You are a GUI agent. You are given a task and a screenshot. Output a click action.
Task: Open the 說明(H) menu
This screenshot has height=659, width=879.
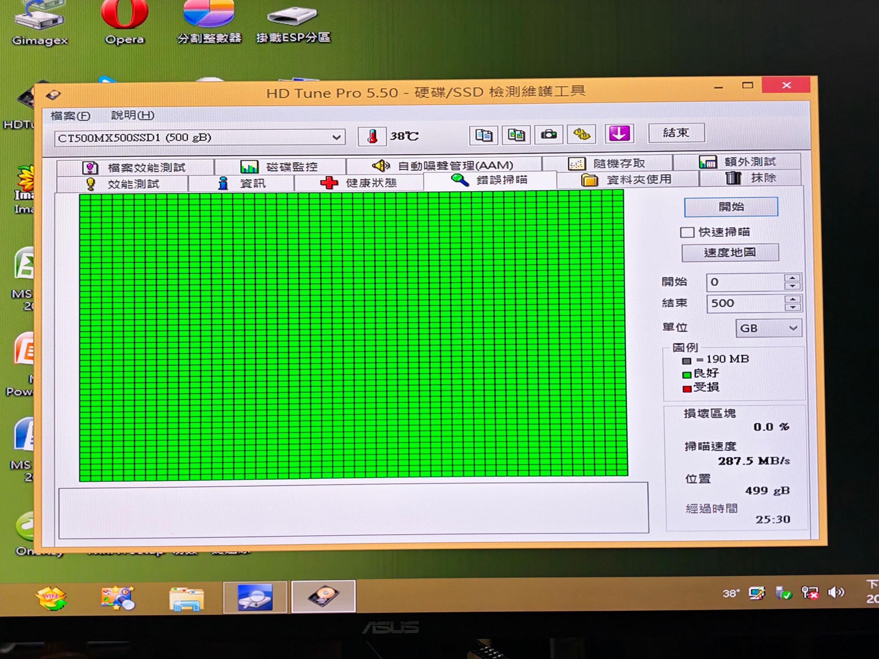(x=132, y=115)
